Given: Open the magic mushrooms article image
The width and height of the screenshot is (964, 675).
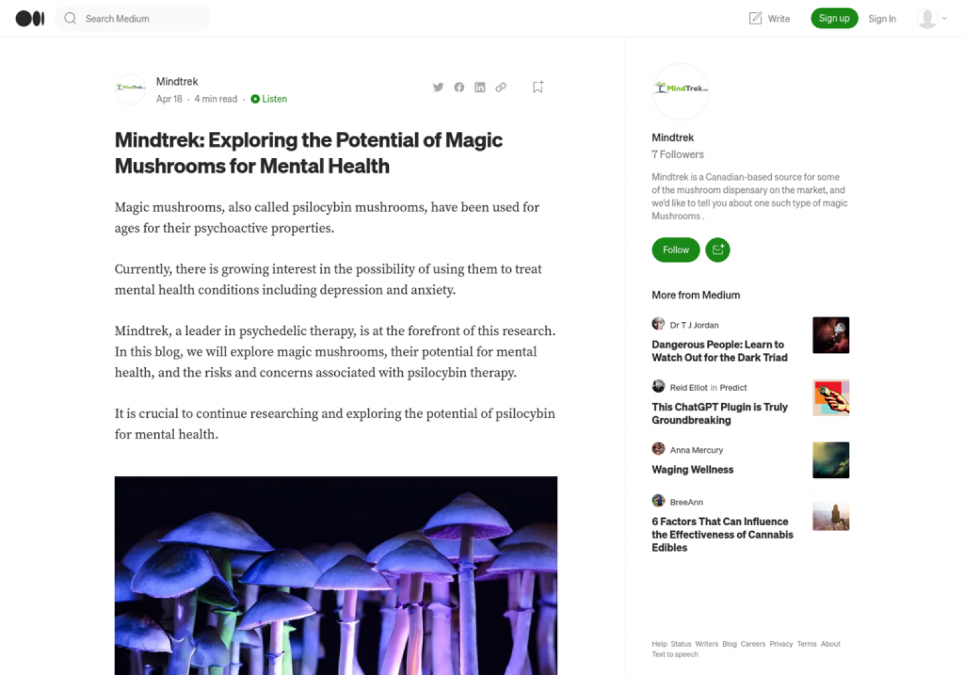Looking at the screenshot, I should tap(336, 575).
